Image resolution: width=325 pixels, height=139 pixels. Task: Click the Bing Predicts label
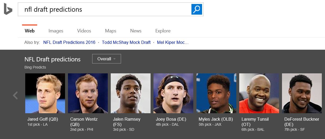click(x=35, y=67)
